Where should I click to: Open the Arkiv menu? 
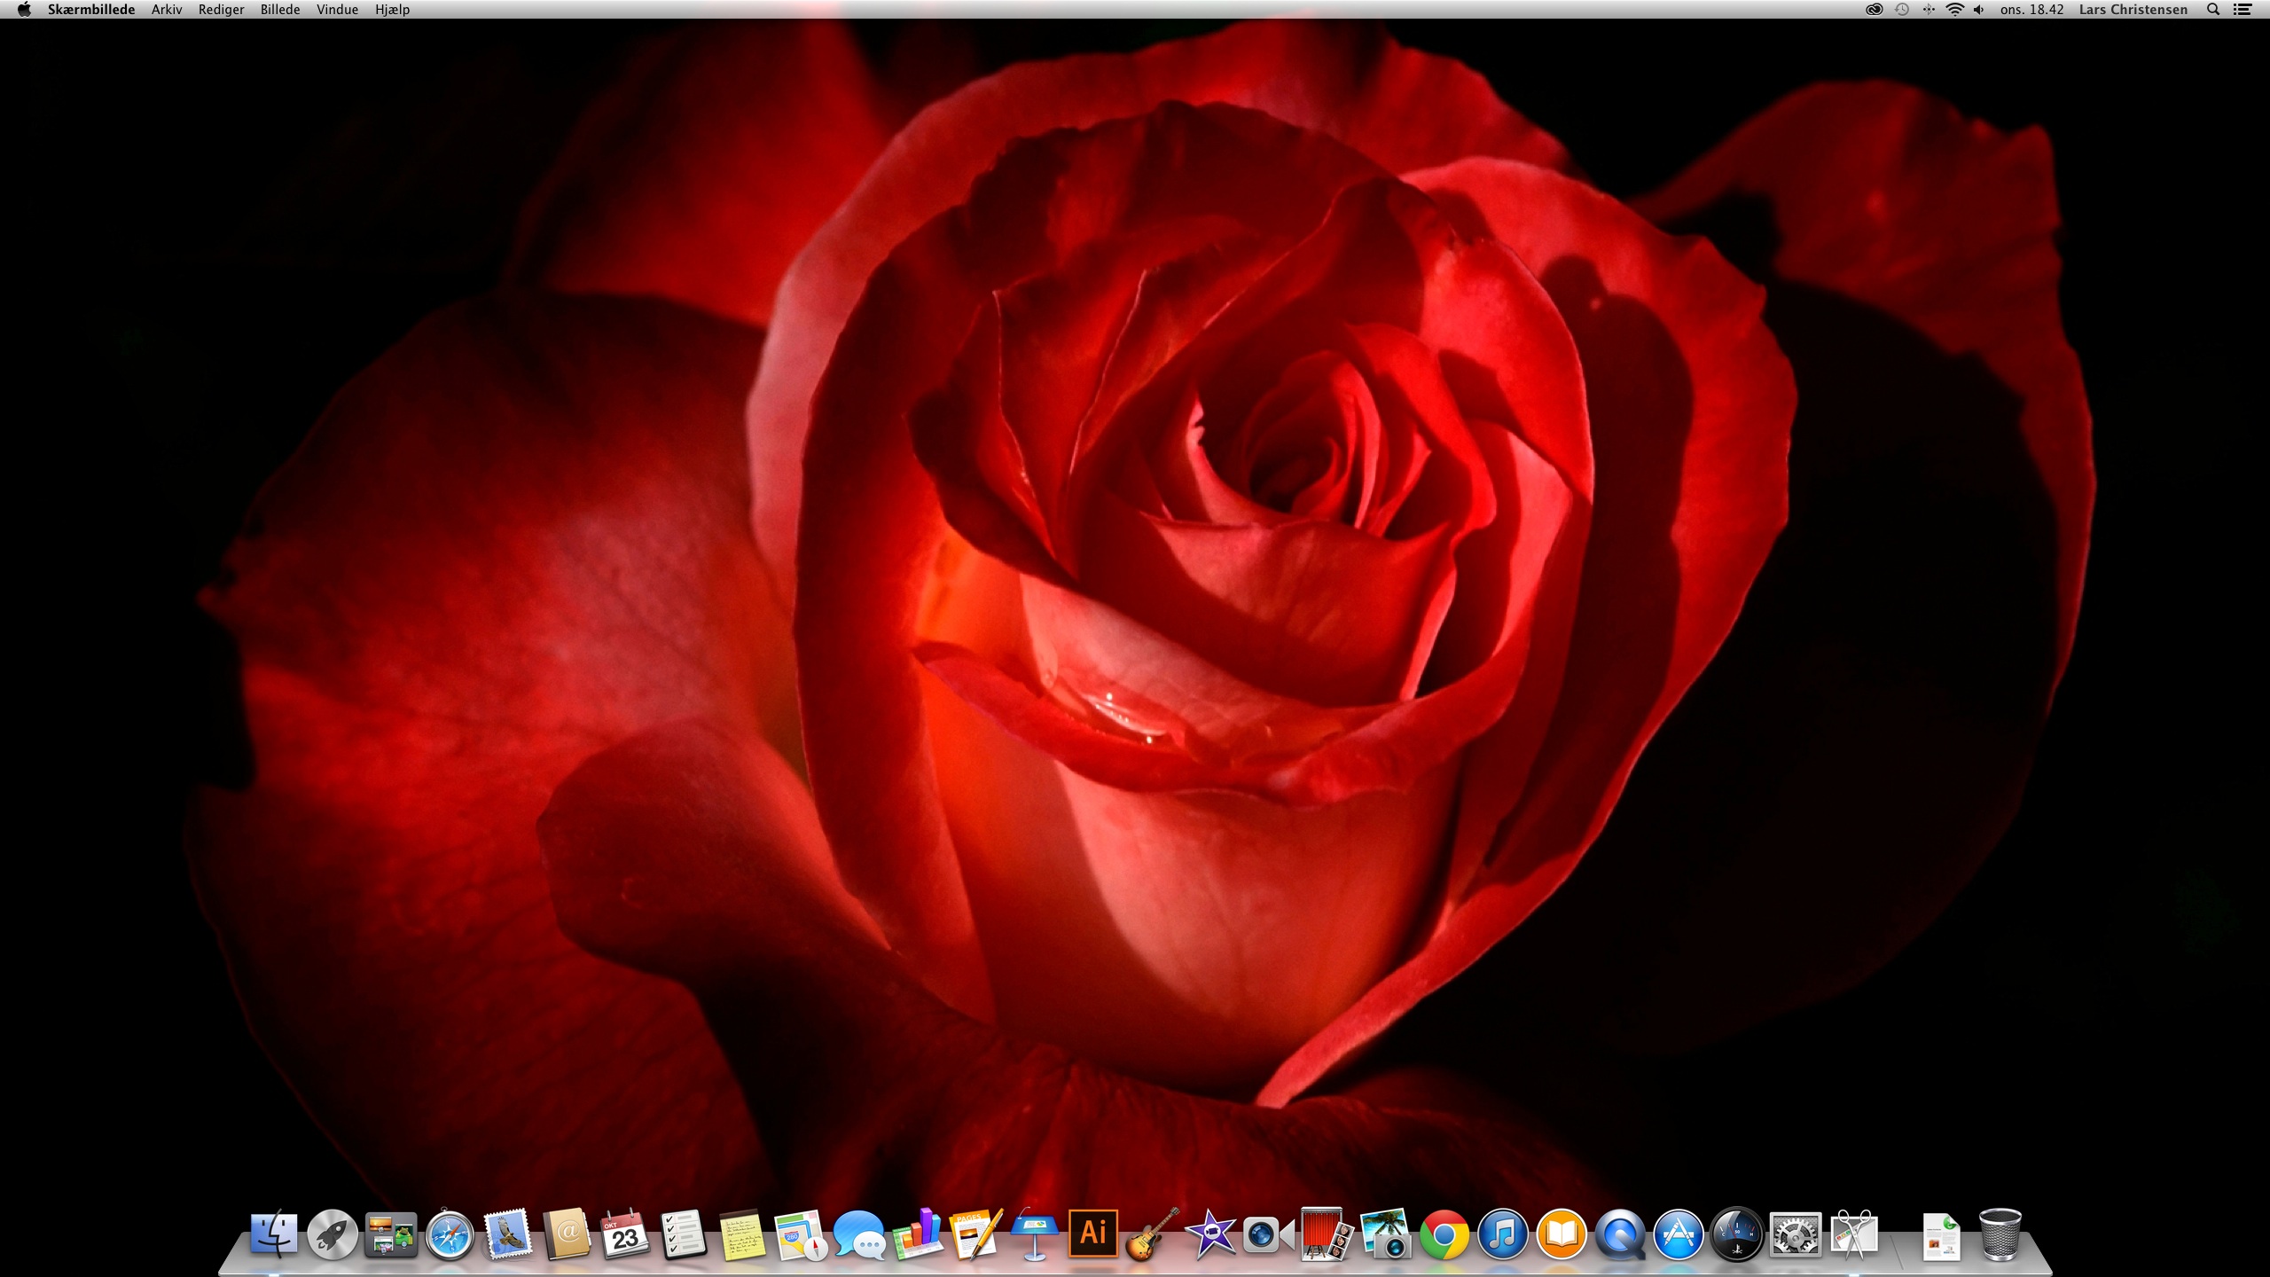point(167,10)
